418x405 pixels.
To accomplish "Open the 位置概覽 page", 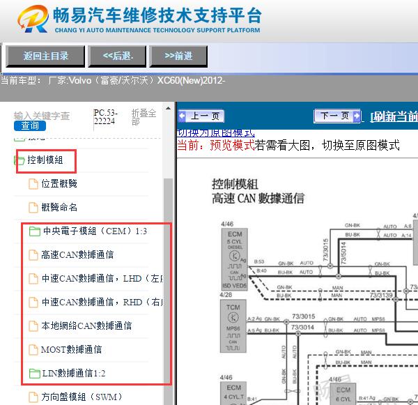I will (59, 184).
